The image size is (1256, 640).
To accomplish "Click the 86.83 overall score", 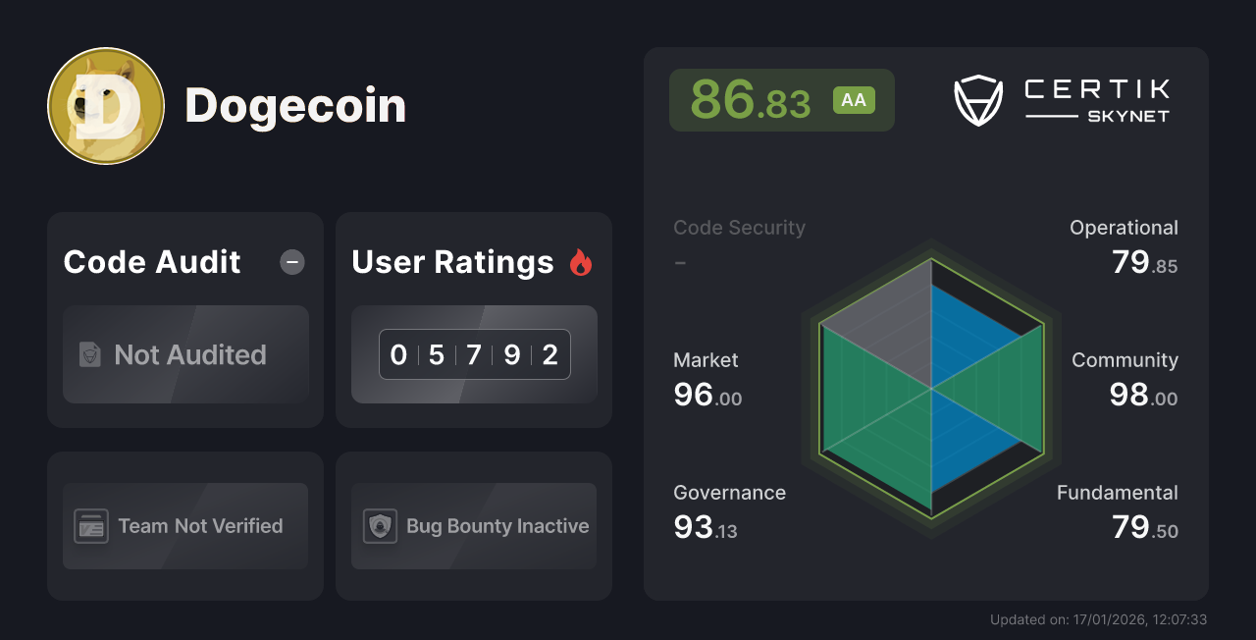I will click(751, 100).
